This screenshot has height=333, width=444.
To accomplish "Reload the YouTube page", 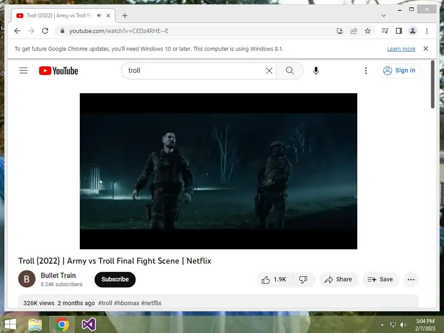I will point(45,31).
